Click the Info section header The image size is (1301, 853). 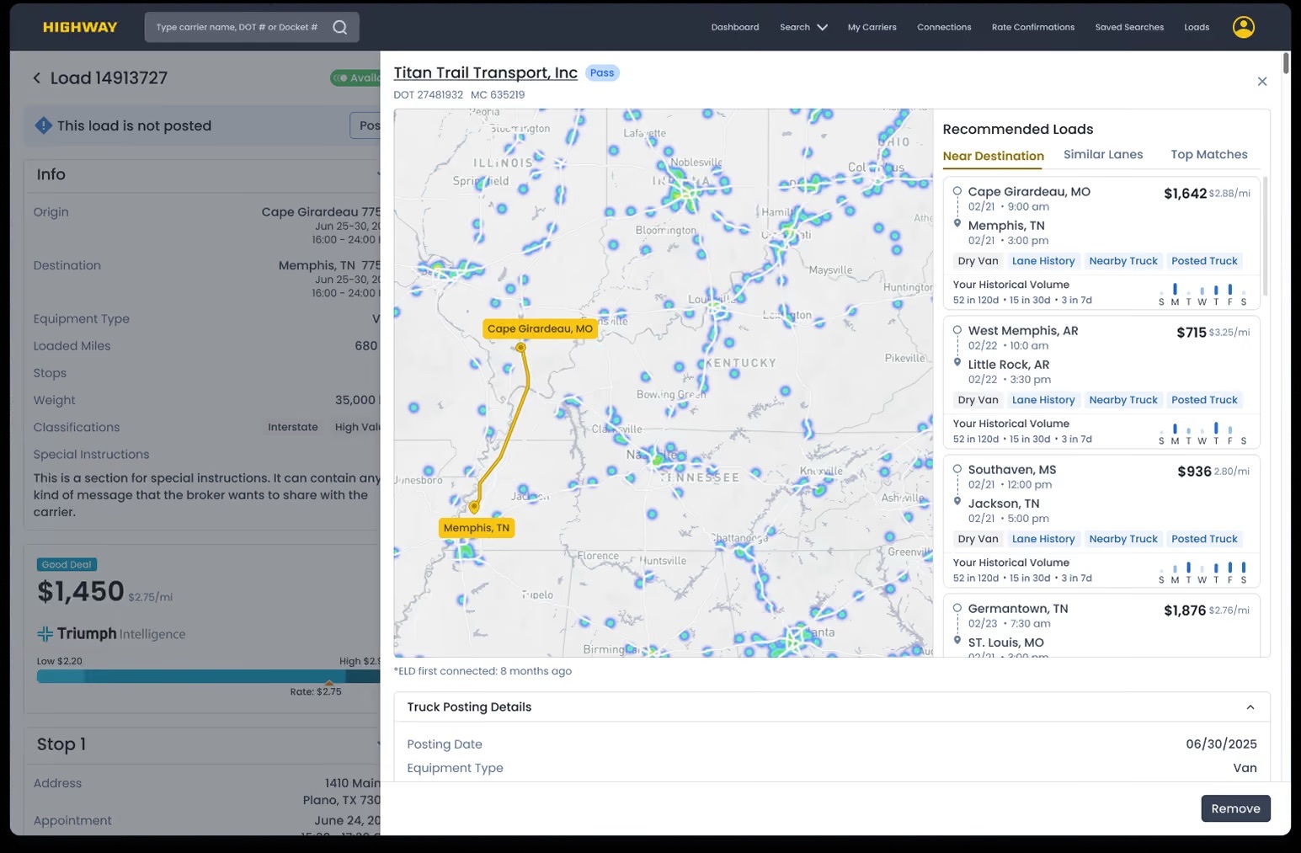click(202, 174)
